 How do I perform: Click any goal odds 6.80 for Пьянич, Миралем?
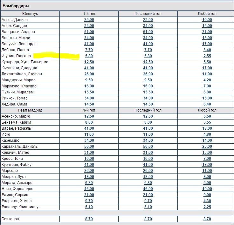coord(207,92)
